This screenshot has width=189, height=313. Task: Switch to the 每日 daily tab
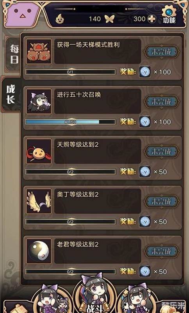click(x=14, y=54)
